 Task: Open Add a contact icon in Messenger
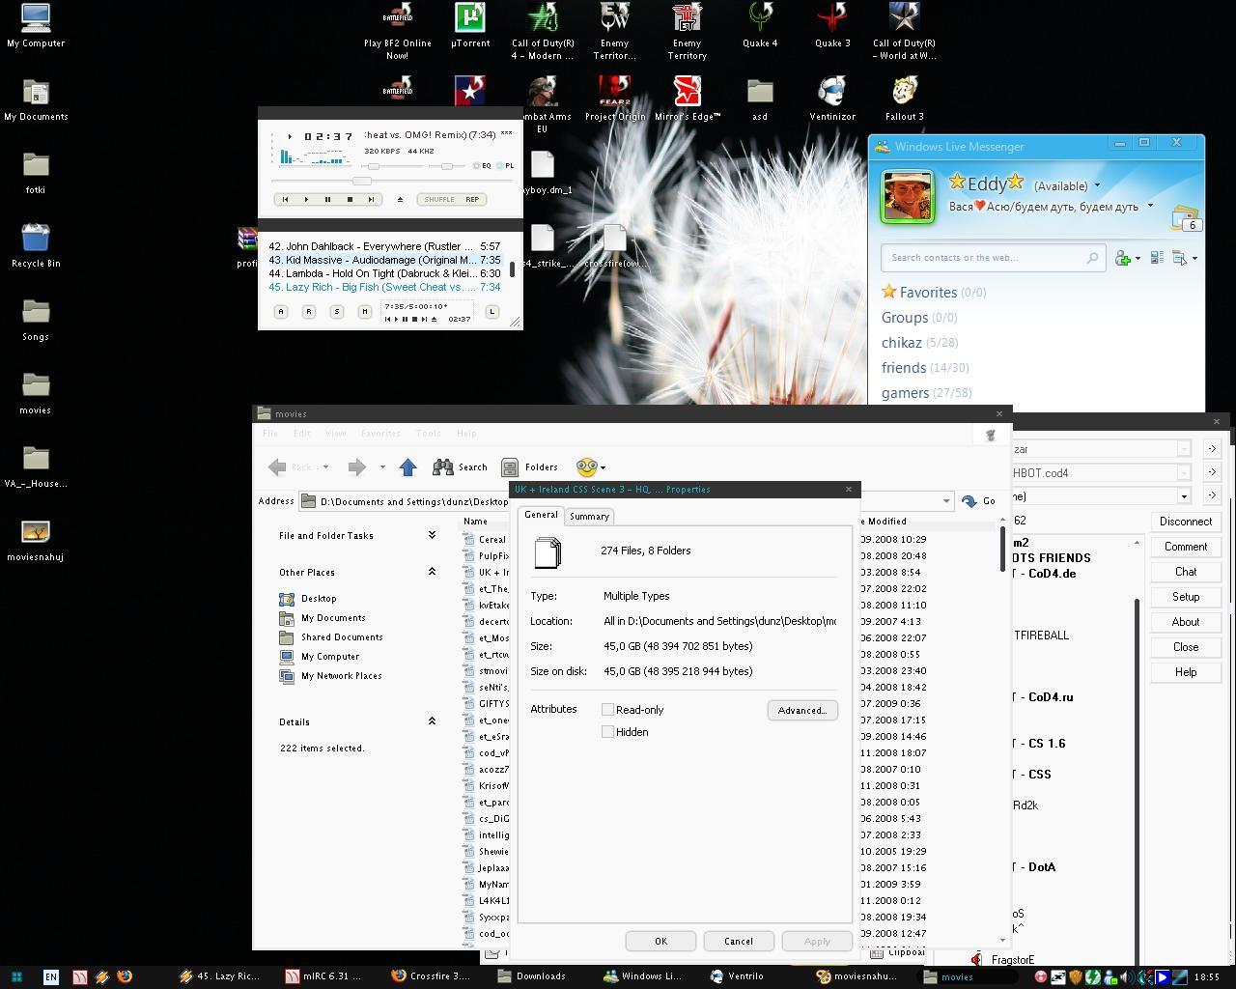click(1123, 258)
